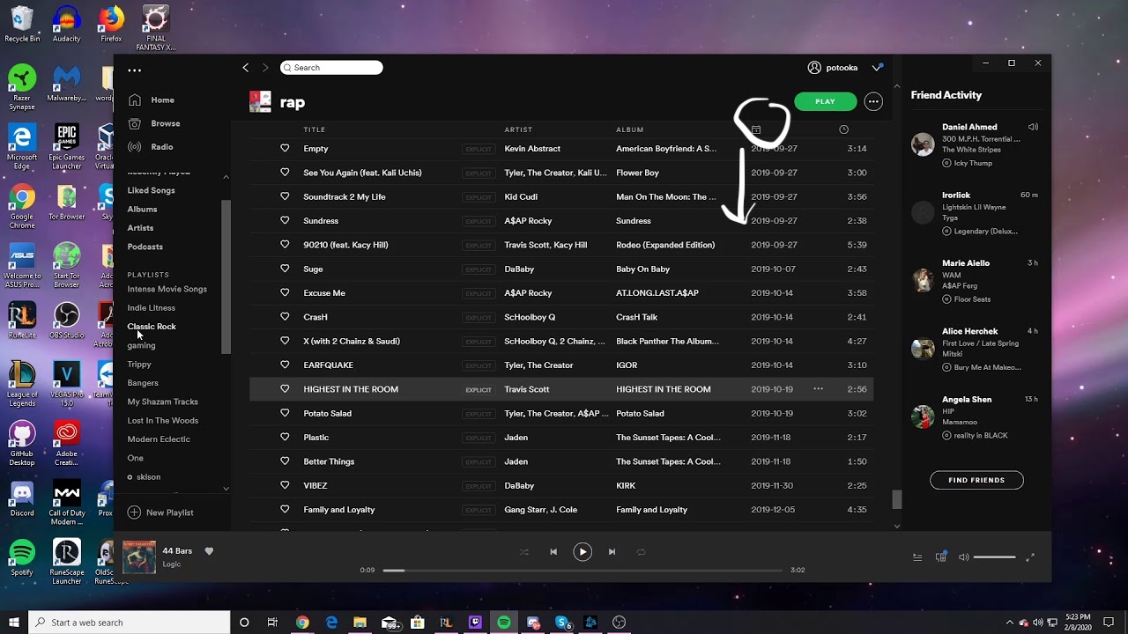Expand the account dropdown arrow

877,68
